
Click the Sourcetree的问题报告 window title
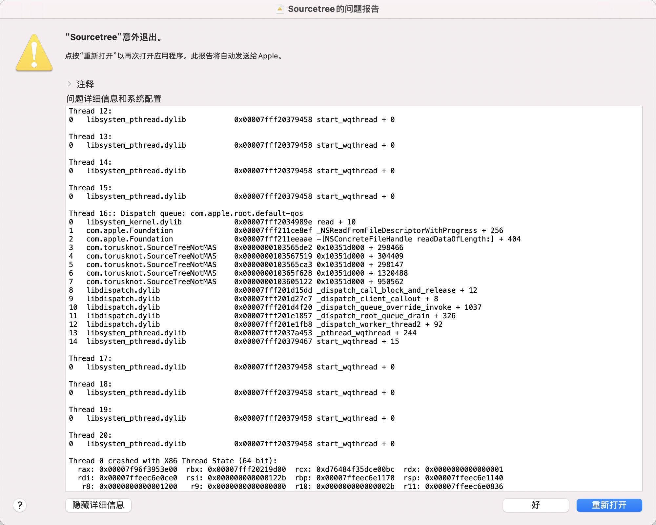[333, 9]
